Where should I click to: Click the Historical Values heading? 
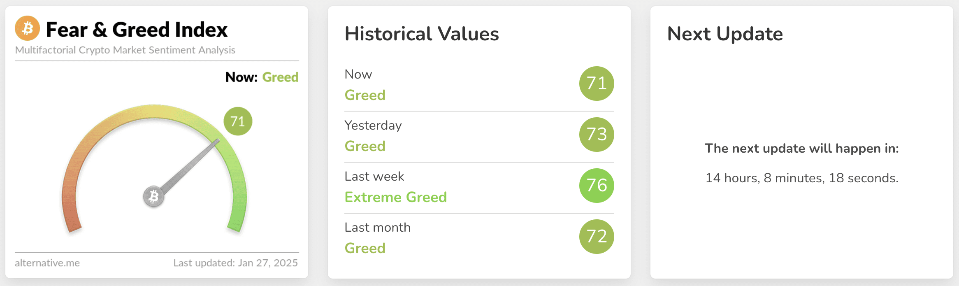pyautogui.click(x=422, y=34)
